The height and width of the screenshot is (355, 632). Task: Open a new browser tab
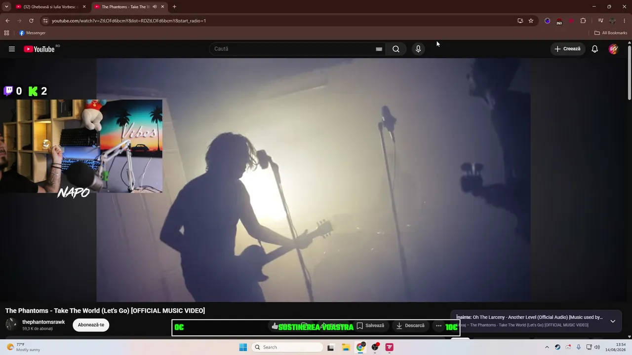[174, 7]
